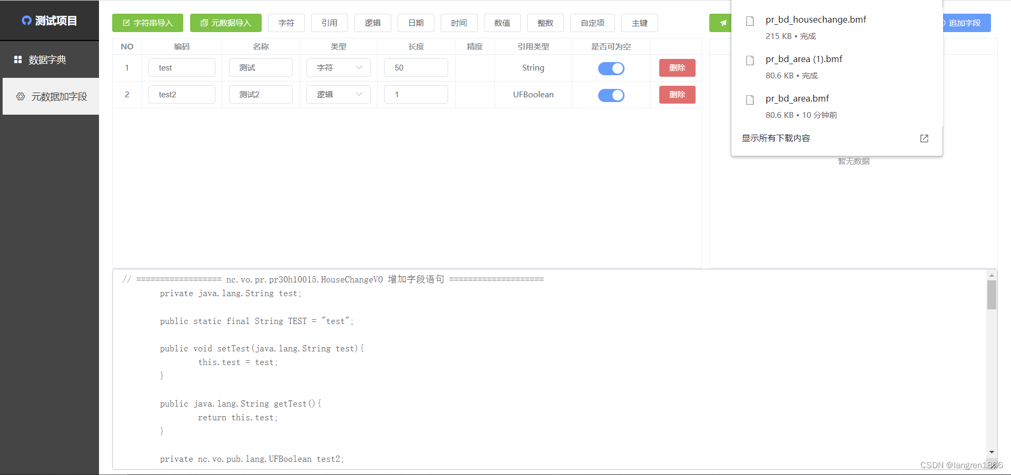Add a 数值 field button
Screen dimensions: 1011x475
click(502, 23)
